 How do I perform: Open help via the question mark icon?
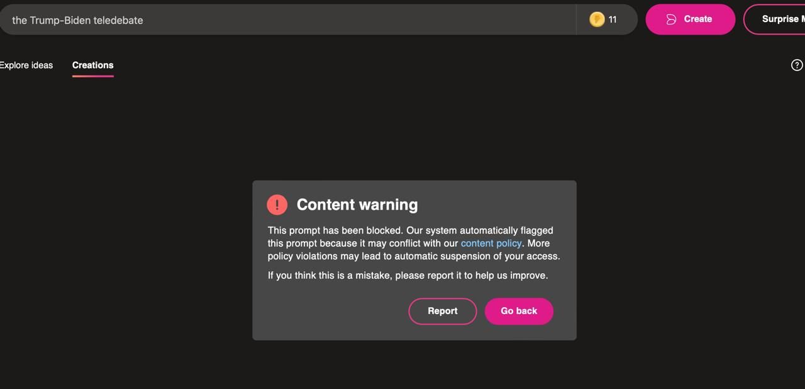[x=797, y=65]
